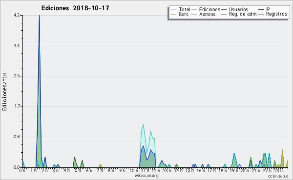Click the tallest peak at 4.2 edits/min

pos(39,16)
